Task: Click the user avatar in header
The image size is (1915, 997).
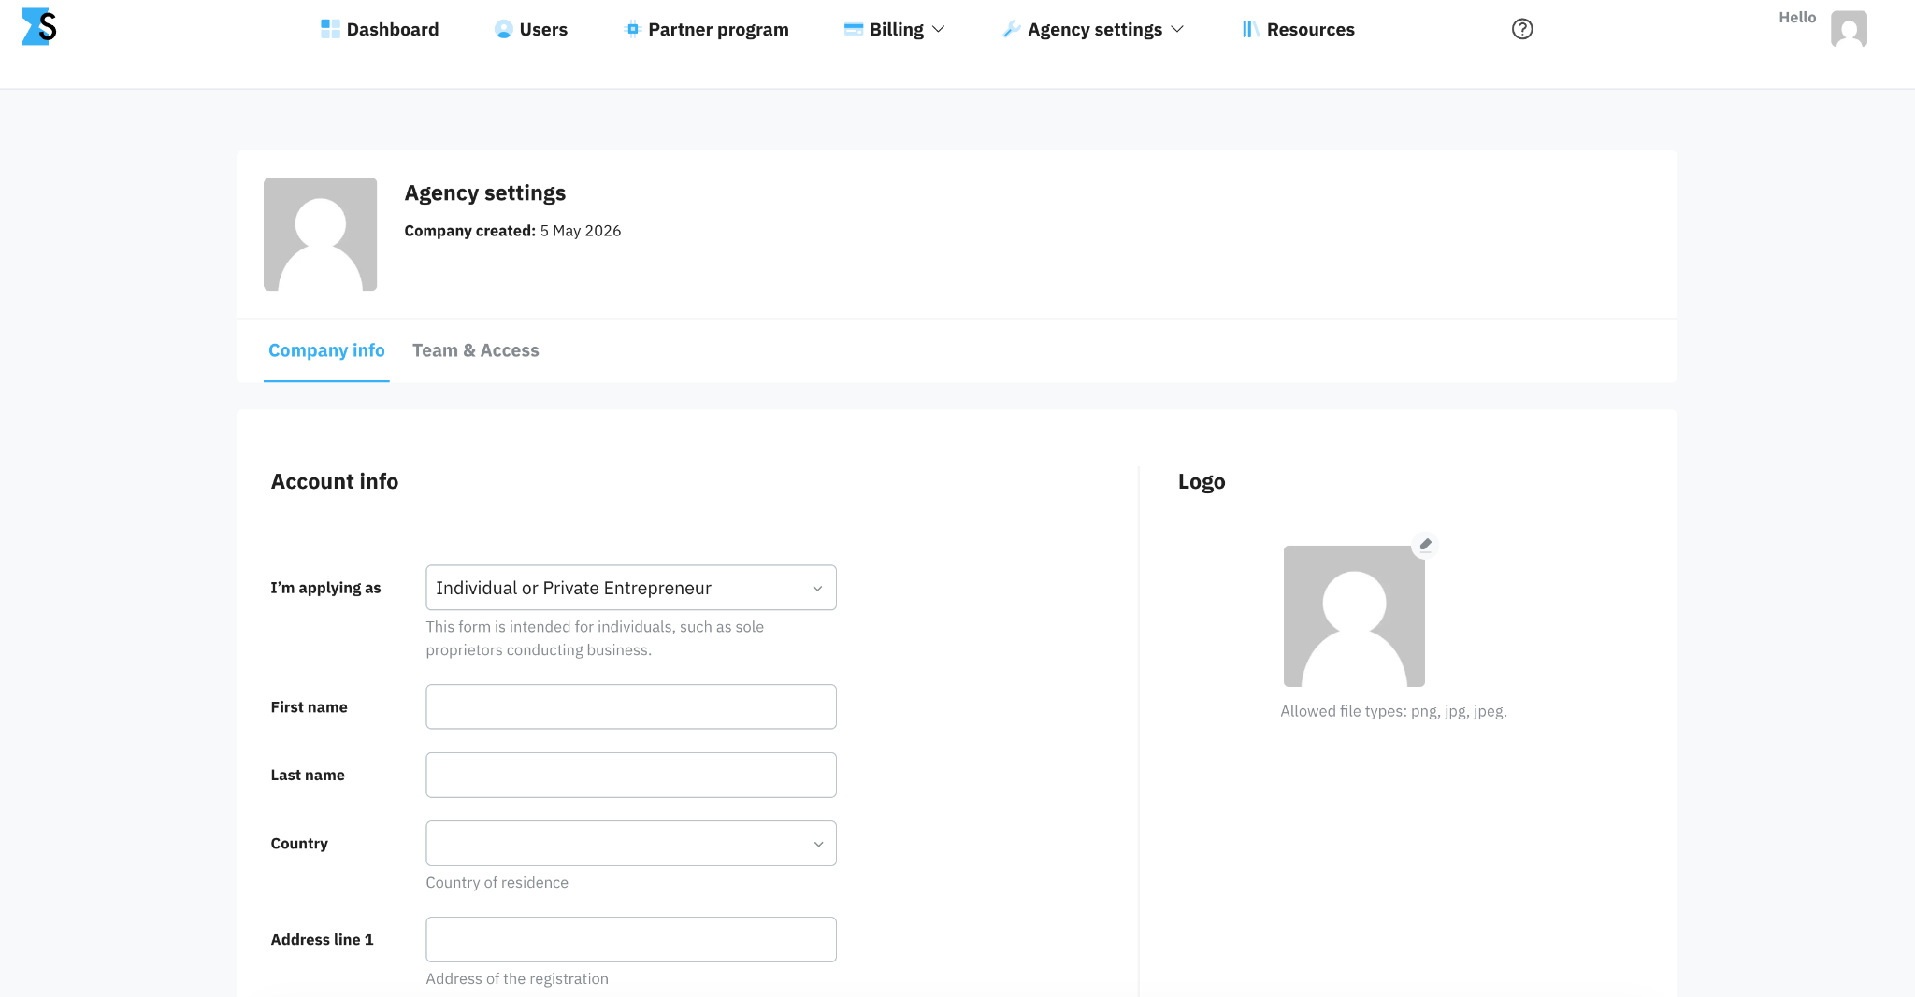Action: pos(1849,29)
